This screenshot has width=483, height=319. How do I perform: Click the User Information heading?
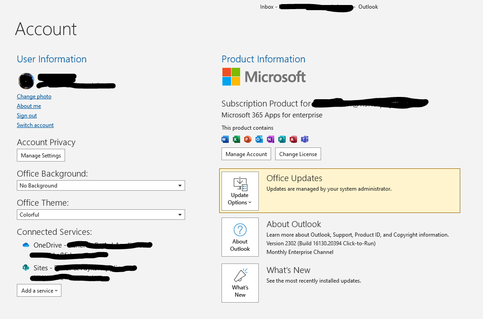52,59
